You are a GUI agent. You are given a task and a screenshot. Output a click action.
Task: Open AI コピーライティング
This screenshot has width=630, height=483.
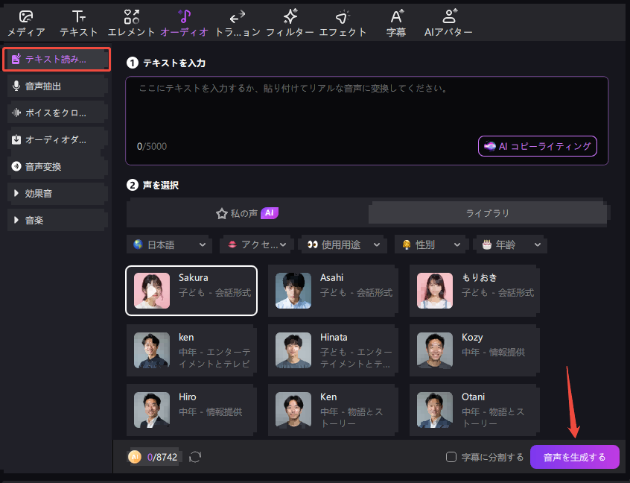[537, 146]
